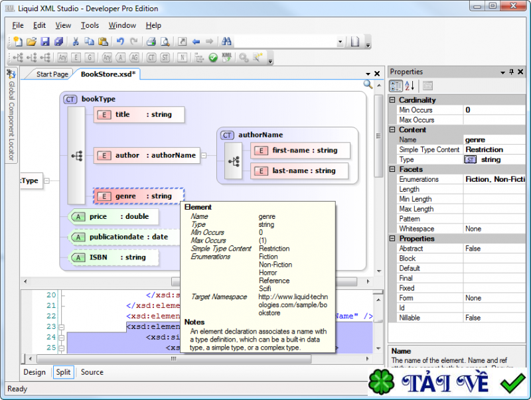Click the Print icon in the toolbar
Image resolution: width=531 pixels, height=400 pixels.
(x=151, y=42)
